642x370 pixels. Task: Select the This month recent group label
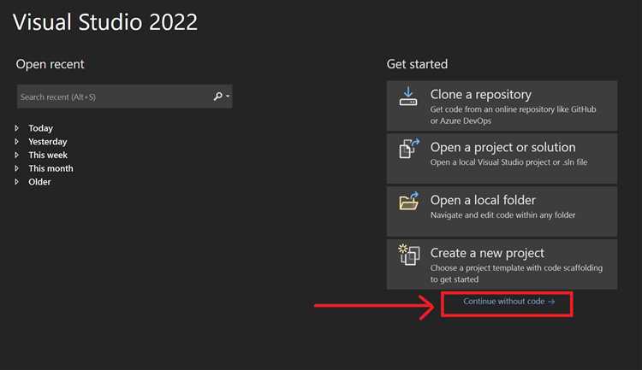coord(51,168)
